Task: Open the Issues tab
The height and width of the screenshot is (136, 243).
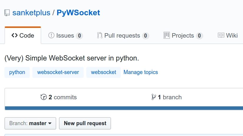Action: click(65, 36)
